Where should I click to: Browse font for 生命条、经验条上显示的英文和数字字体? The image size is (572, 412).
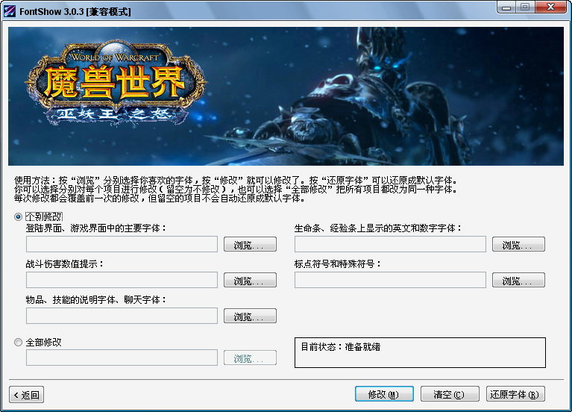[x=518, y=244]
